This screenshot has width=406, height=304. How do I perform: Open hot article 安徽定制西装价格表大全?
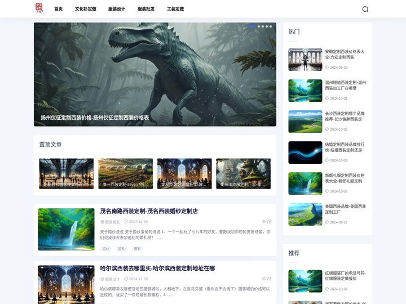(345, 54)
